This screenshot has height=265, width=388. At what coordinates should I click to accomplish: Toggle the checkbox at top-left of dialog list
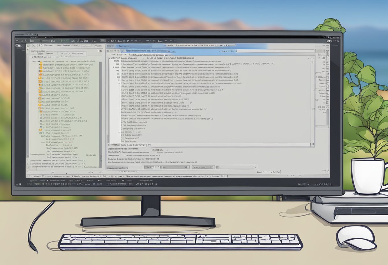[x=109, y=58]
